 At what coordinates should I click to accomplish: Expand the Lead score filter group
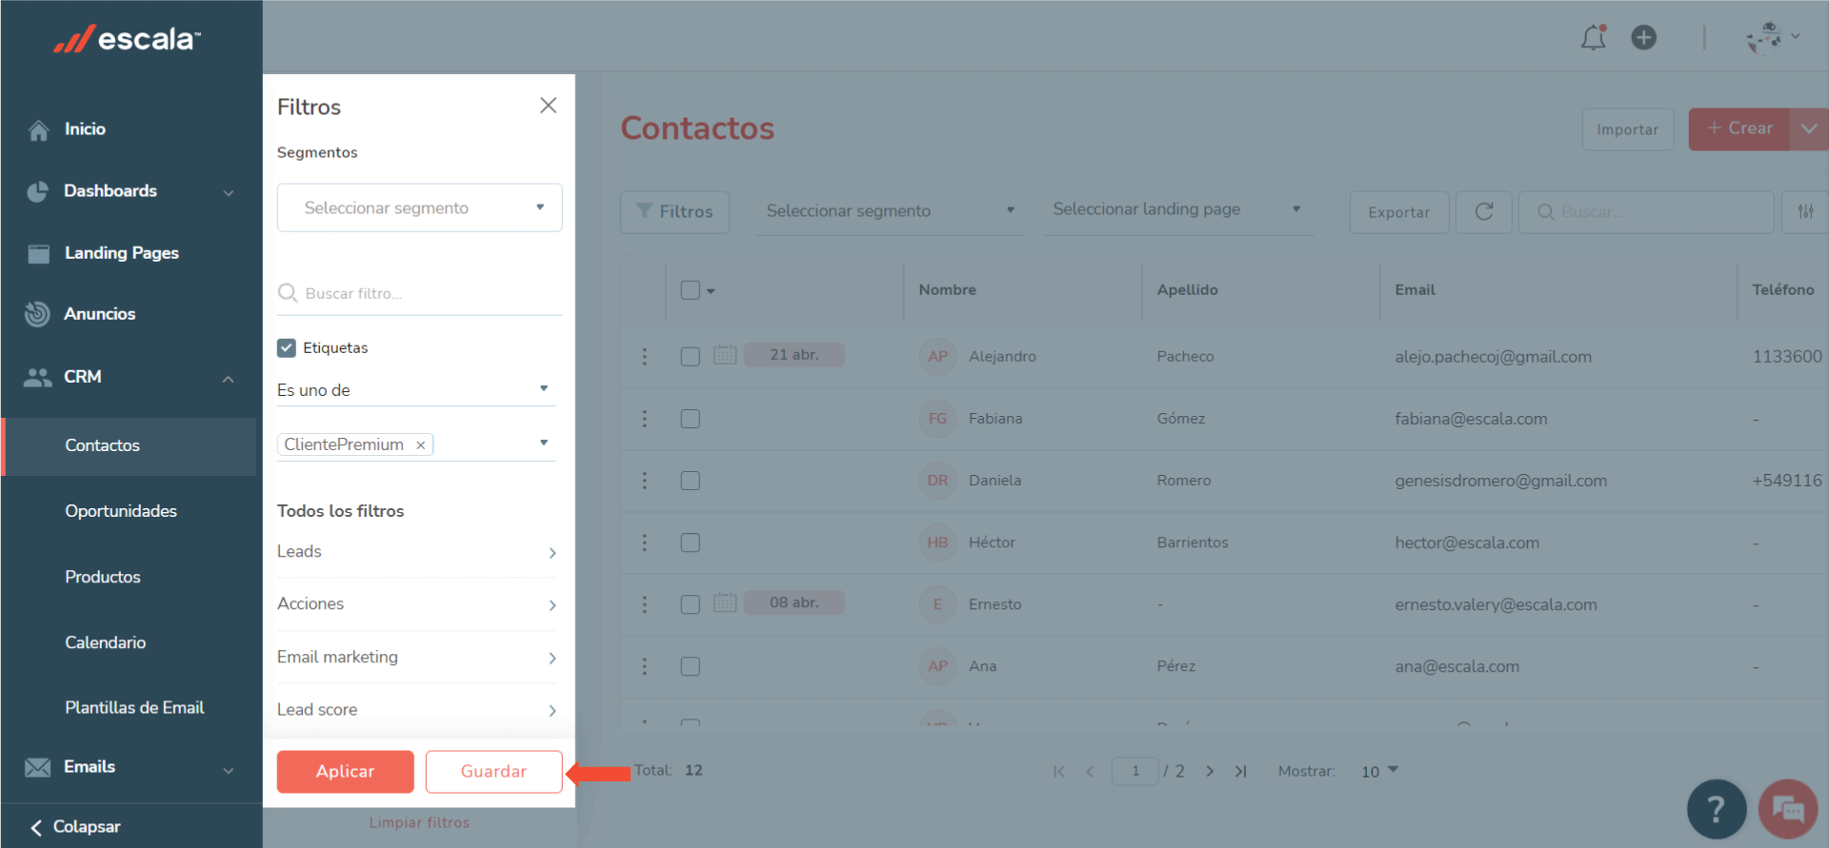tap(416, 710)
